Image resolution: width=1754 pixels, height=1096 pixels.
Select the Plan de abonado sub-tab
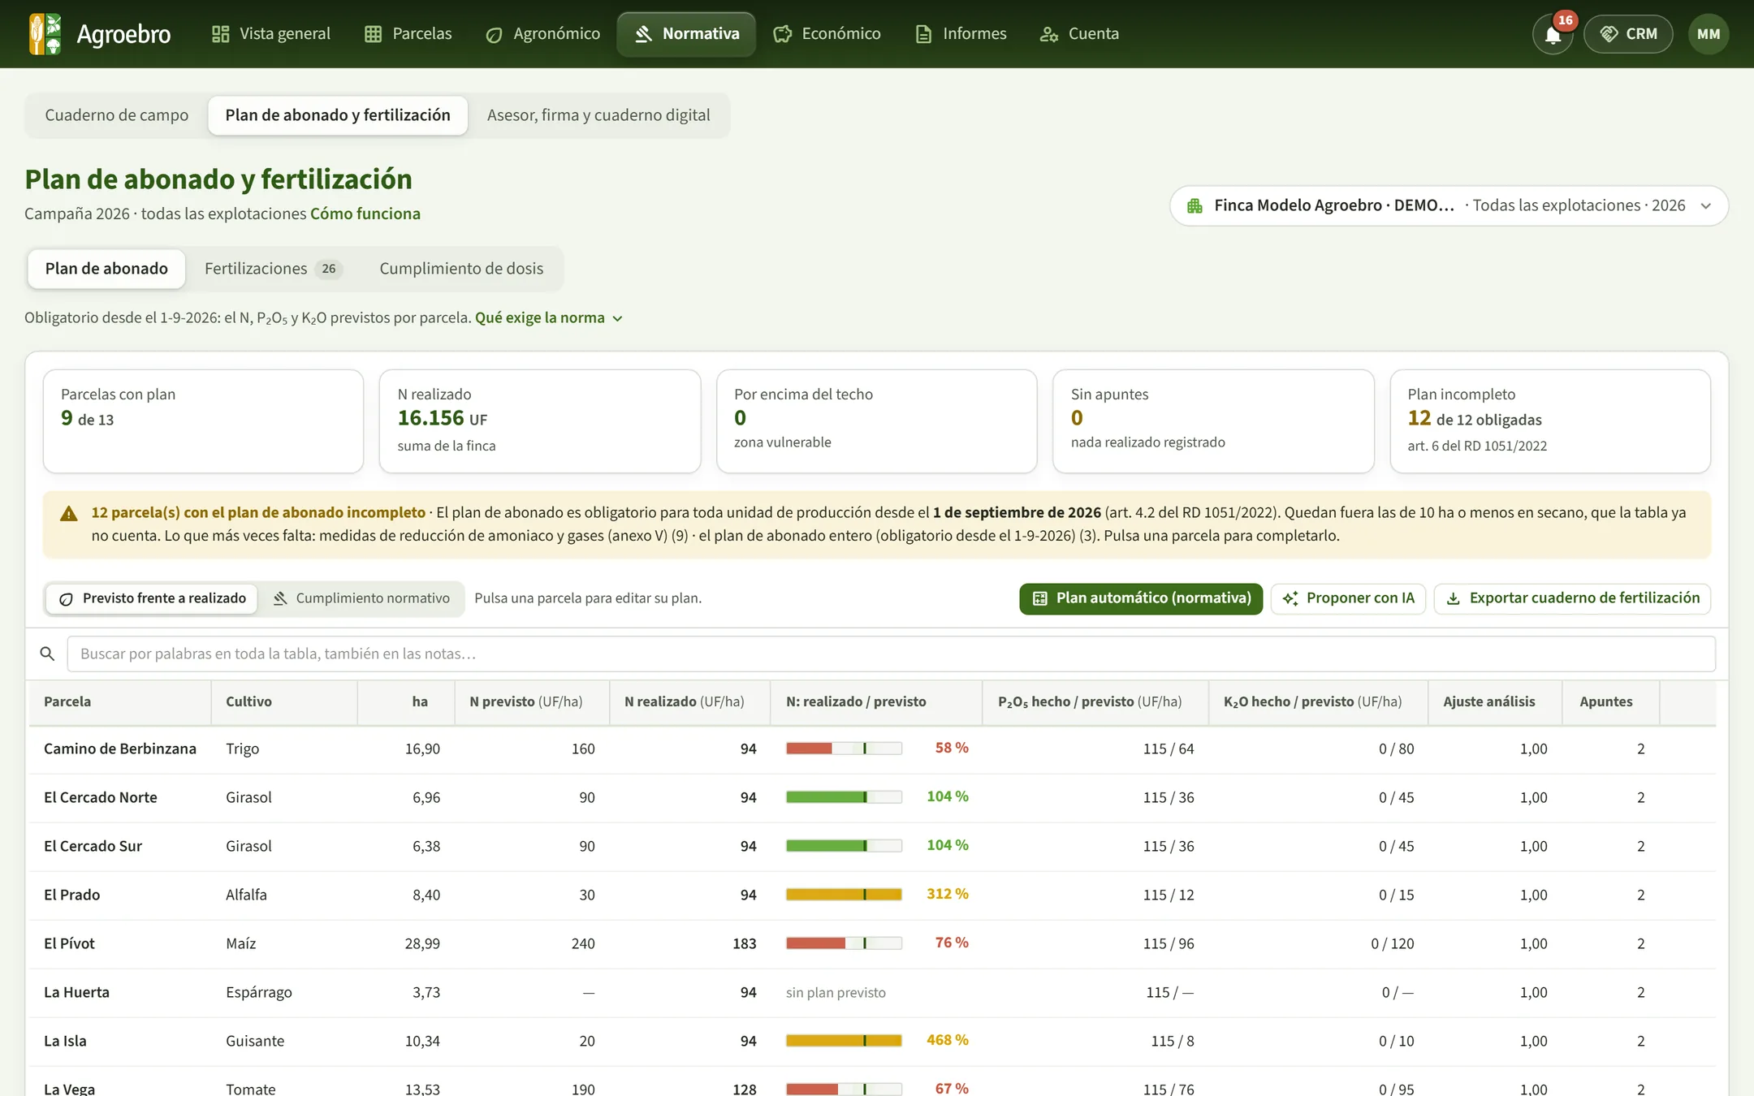106,269
